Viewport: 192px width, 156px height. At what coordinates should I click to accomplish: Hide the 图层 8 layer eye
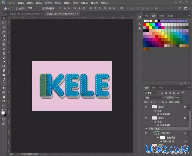pos(146,107)
